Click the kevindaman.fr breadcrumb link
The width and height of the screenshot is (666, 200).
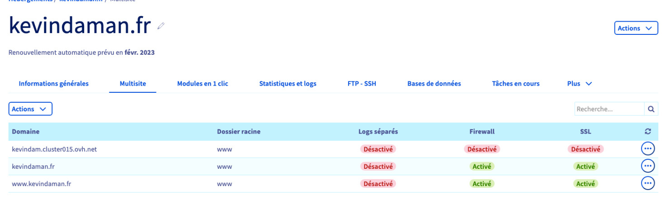click(x=81, y=1)
